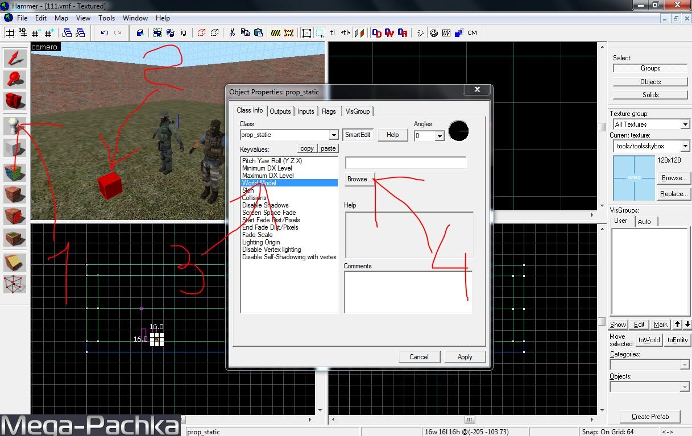692x436 pixels.
Task: Toggle the cordon bounds striped icon
Action: tap(276, 33)
